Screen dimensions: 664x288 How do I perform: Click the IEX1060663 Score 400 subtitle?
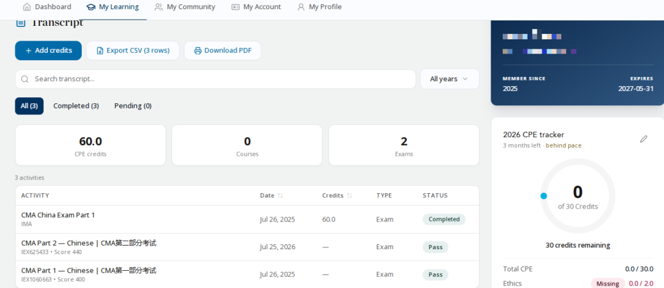(x=53, y=279)
